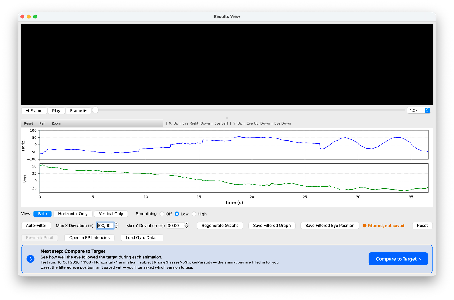Open the 1.0x playback speed dropdown
The image size is (454, 300).
(x=419, y=110)
